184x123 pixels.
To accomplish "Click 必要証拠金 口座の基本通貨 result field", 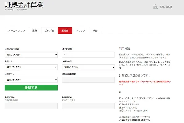I will [x=31, y=106].
